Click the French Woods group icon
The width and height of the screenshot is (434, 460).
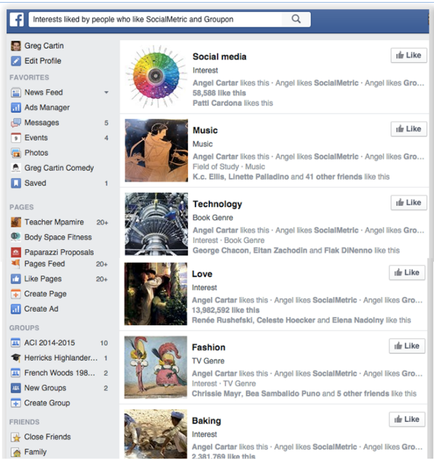pyautogui.click(x=16, y=373)
